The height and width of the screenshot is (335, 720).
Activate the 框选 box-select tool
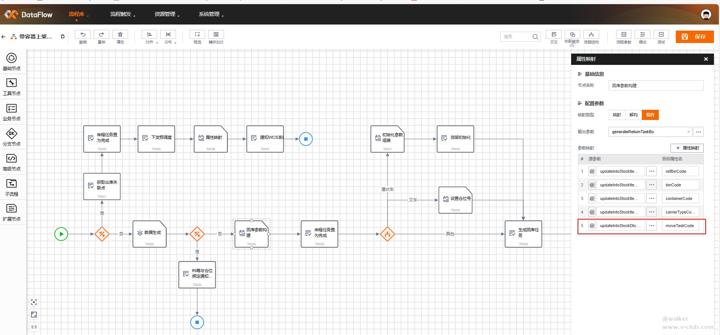point(197,34)
